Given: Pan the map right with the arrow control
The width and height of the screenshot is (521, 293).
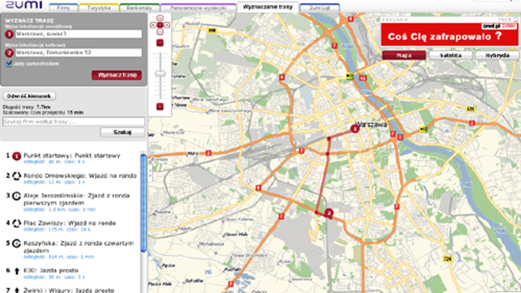Looking at the screenshot, I should pyautogui.click(x=167, y=25).
